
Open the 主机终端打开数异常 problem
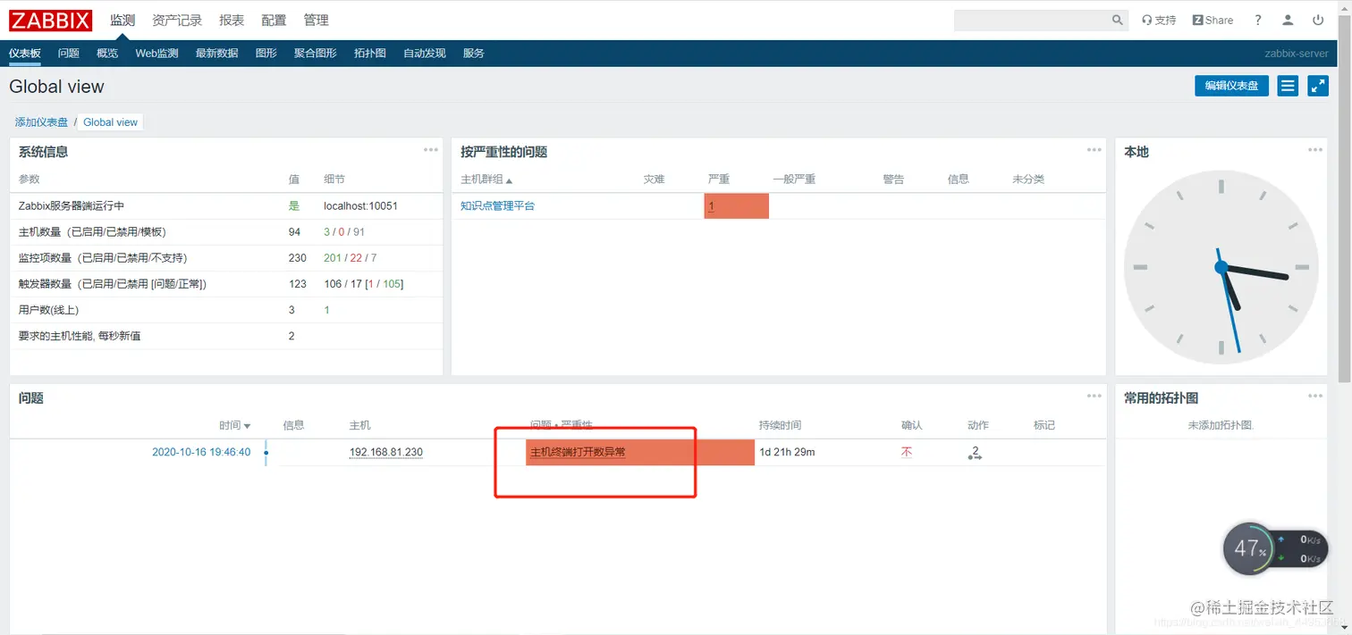click(x=578, y=453)
